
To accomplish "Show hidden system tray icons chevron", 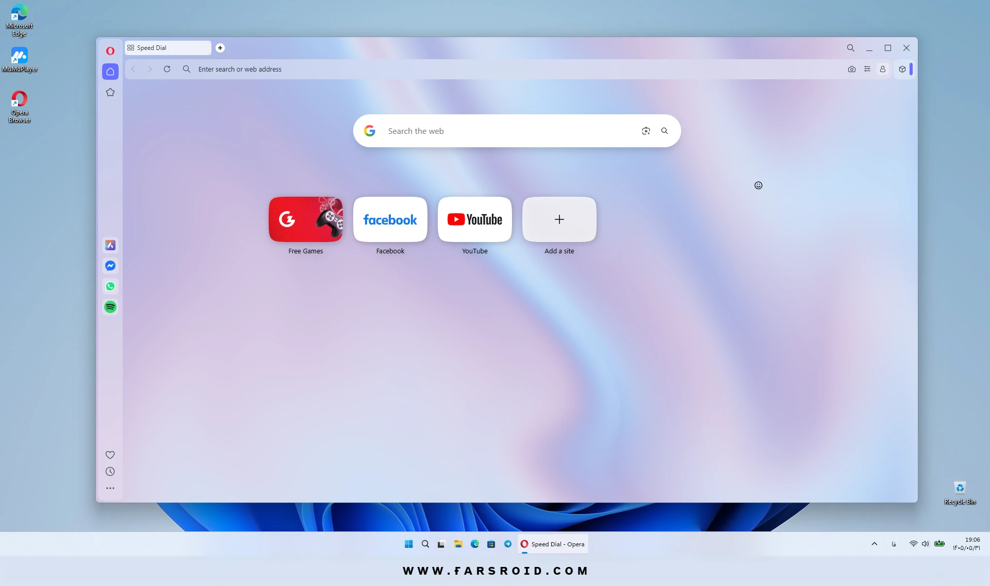I will point(874,544).
